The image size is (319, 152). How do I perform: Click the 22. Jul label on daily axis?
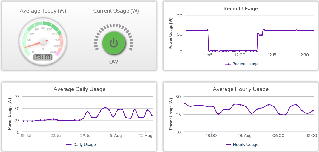tap(56, 136)
